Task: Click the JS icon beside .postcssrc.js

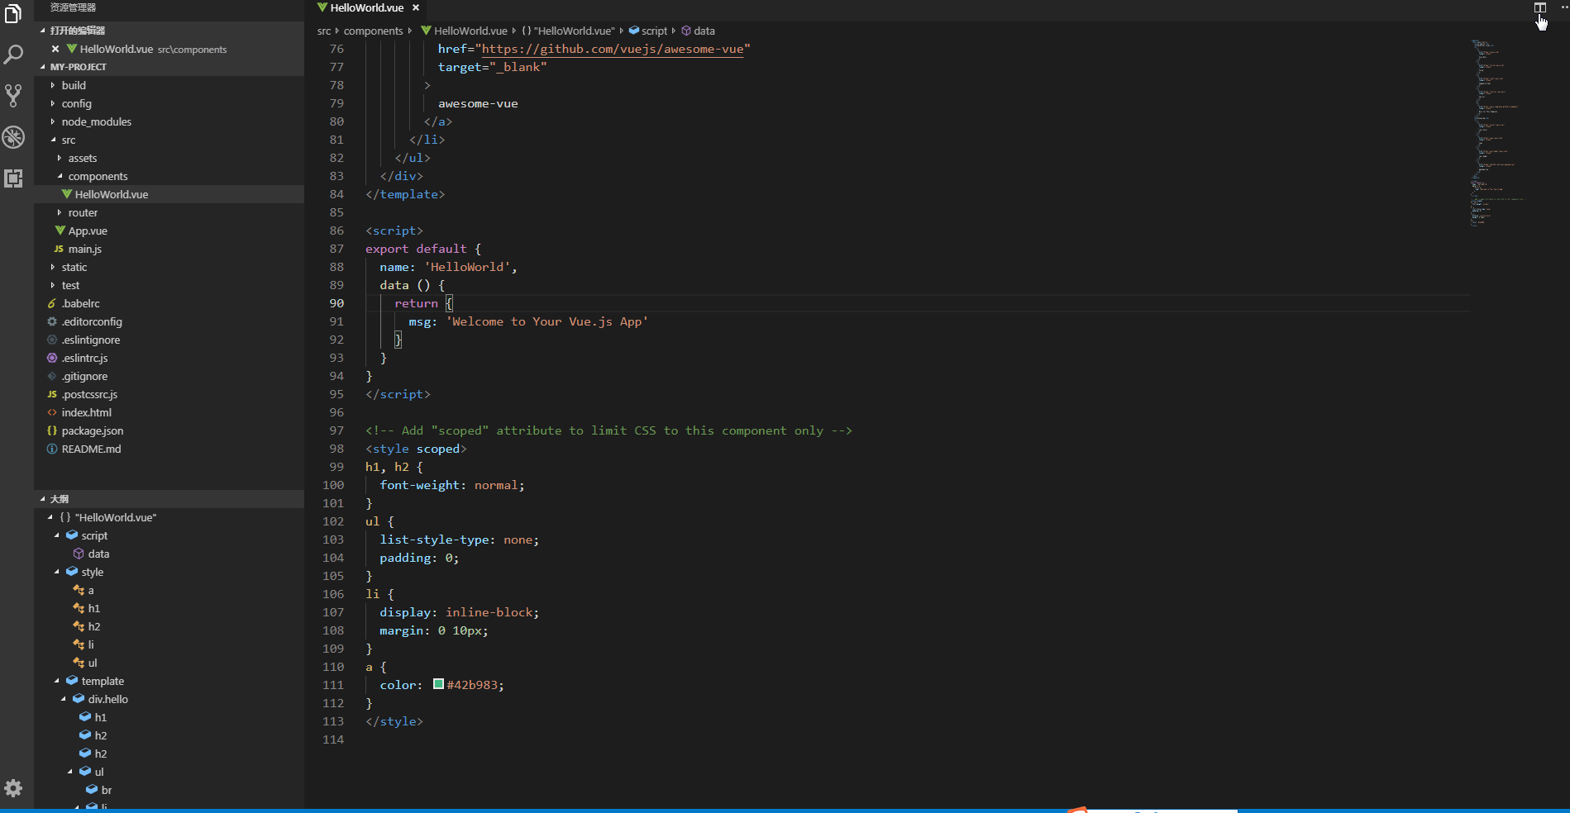Action: click(x=52, y=394)
